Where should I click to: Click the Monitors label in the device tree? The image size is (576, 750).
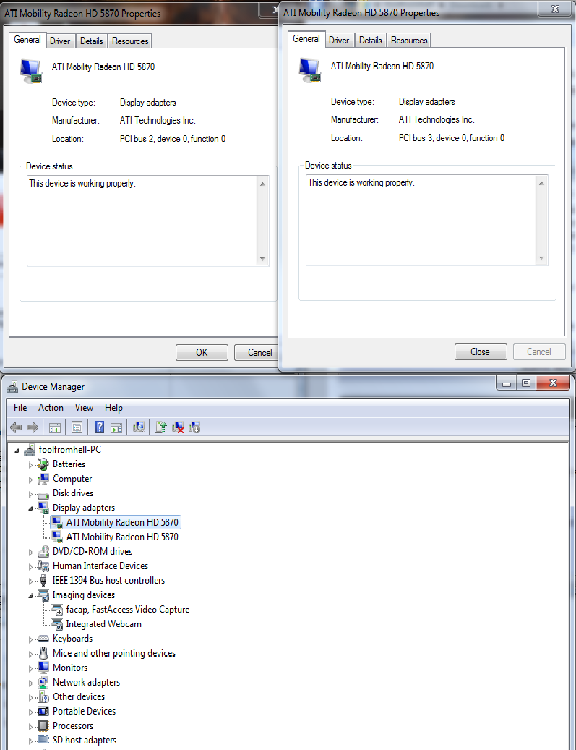click(70, 668)
